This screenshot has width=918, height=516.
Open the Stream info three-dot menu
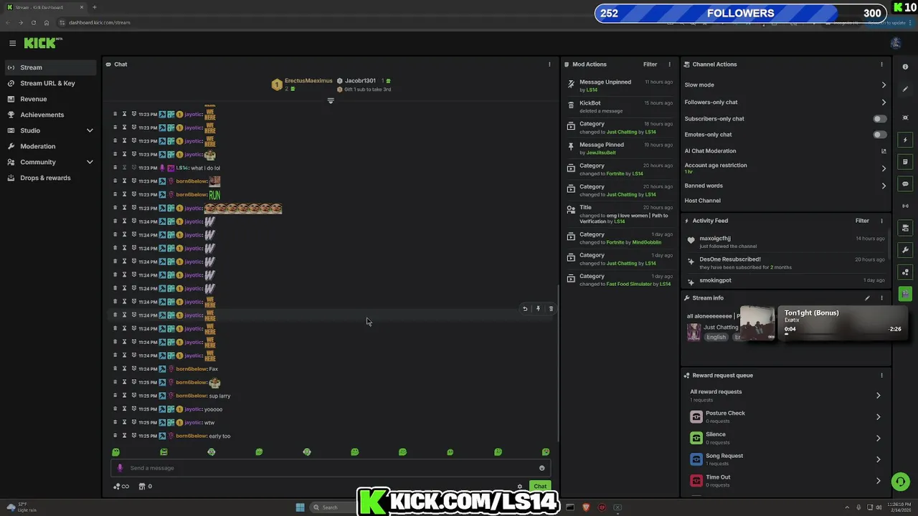[881, 298]
